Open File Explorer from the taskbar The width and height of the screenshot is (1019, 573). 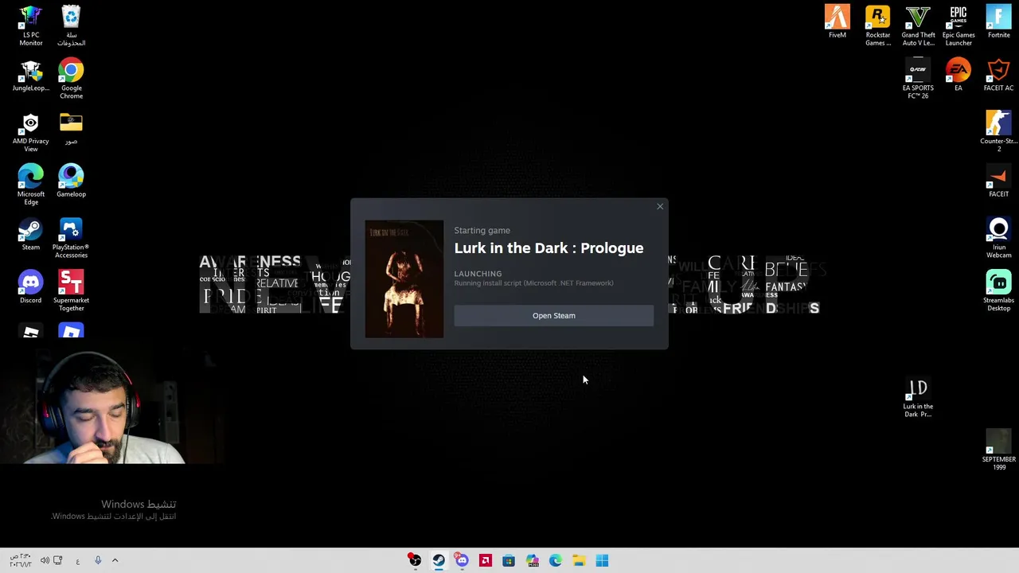(x=579, y=561)
